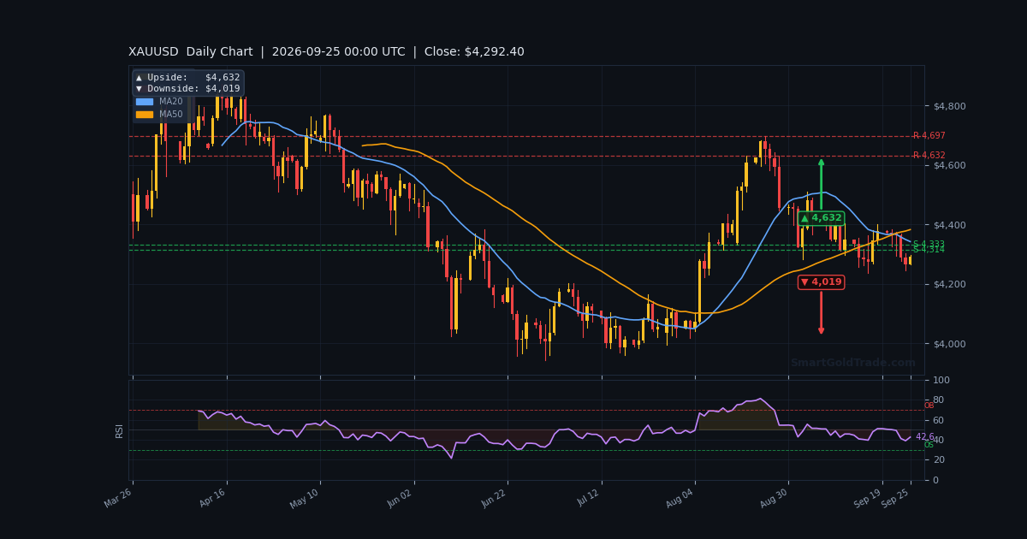Click the RSI axis label '60'
Viewport: 1027px width, 539px height.
[x=938, y=420]
